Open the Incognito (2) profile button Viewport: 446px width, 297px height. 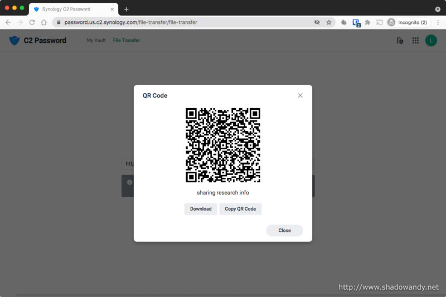[408, 22]
